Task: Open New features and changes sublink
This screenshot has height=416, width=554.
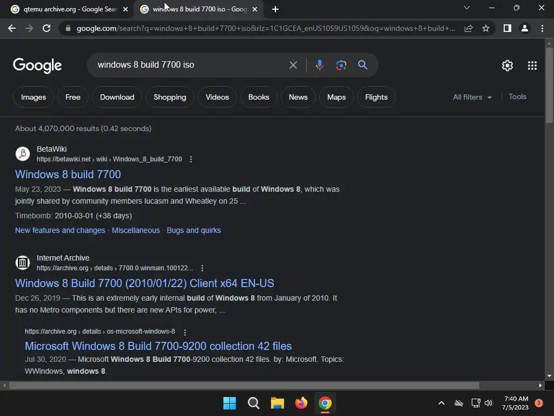Action: coord(60,230)
